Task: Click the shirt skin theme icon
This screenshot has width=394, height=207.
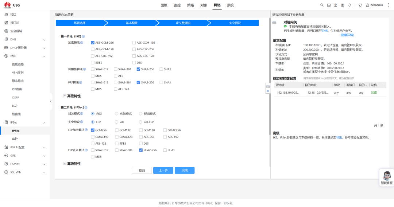Action: click(x=360, y=5)
